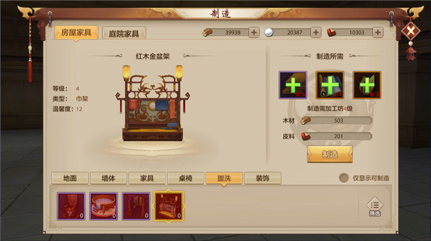Select the first red stand furniture thumbnail
Screen dimensions: 431x241
click(x=71, y=206)
